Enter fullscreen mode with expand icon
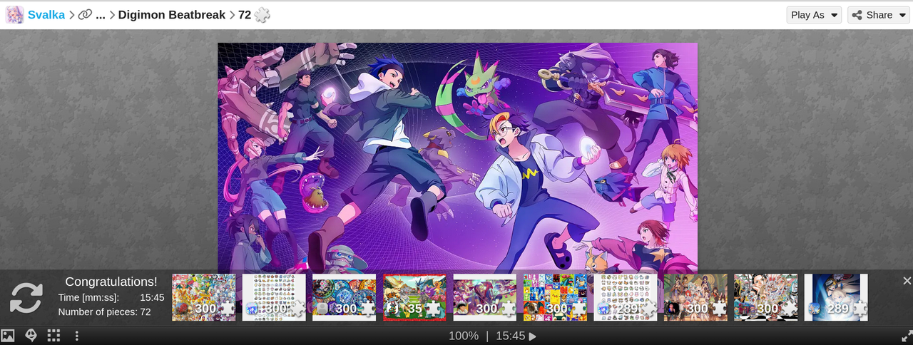This screenshot has width=913, height=345. pos(906,336)
